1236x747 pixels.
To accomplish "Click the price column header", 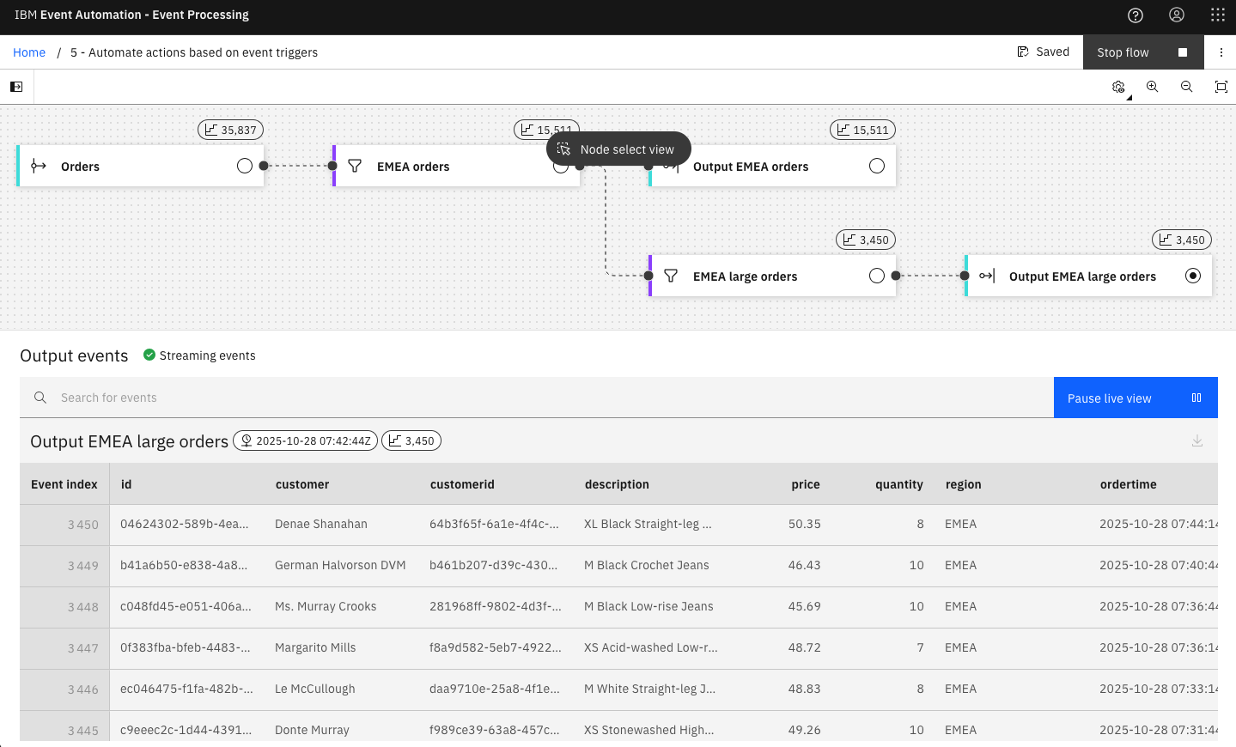I will 805,484.
